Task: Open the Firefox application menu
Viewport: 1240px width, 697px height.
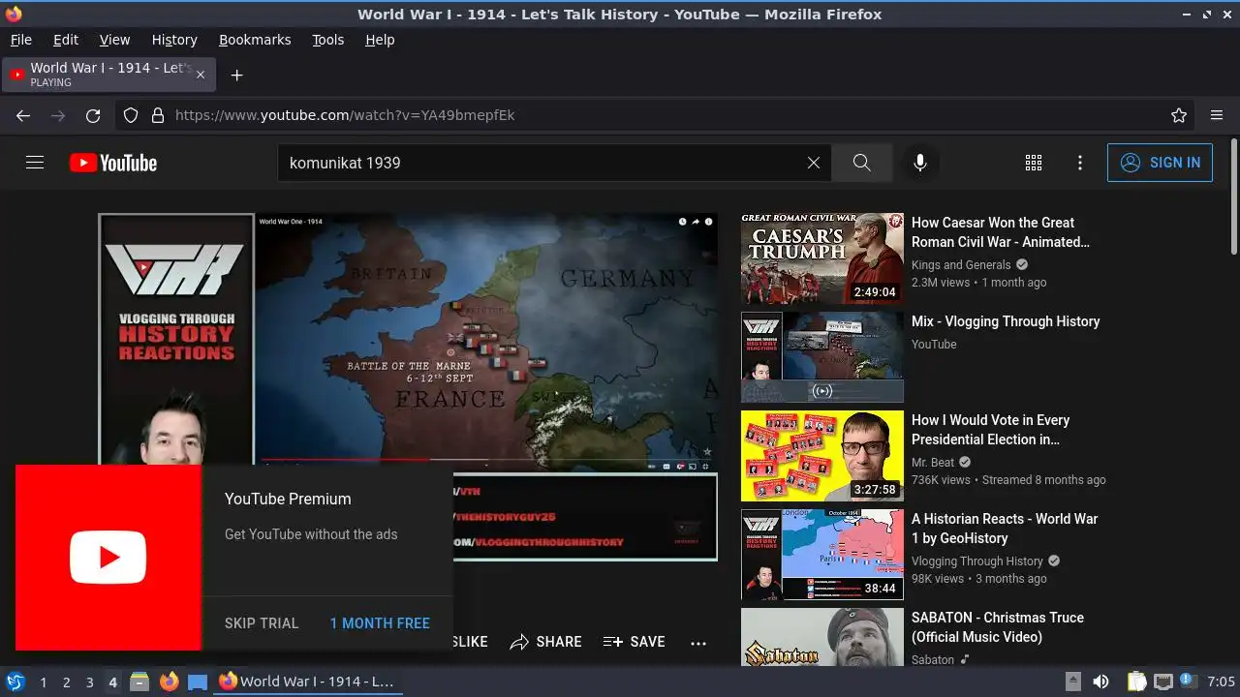Action: (1217, 115)
